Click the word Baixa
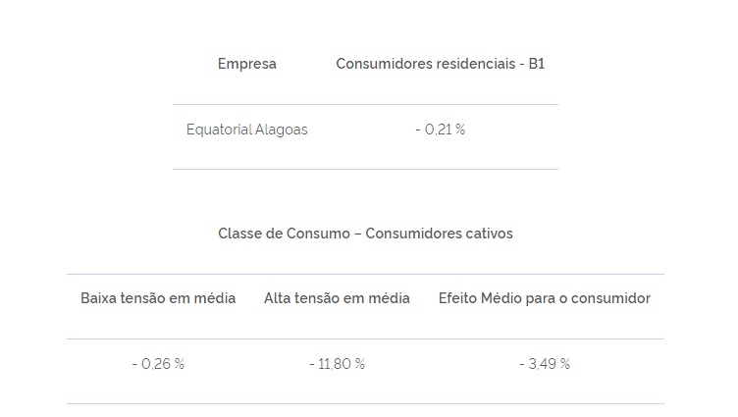This screenshot has width=738, height=417. (x=99, y=298)
